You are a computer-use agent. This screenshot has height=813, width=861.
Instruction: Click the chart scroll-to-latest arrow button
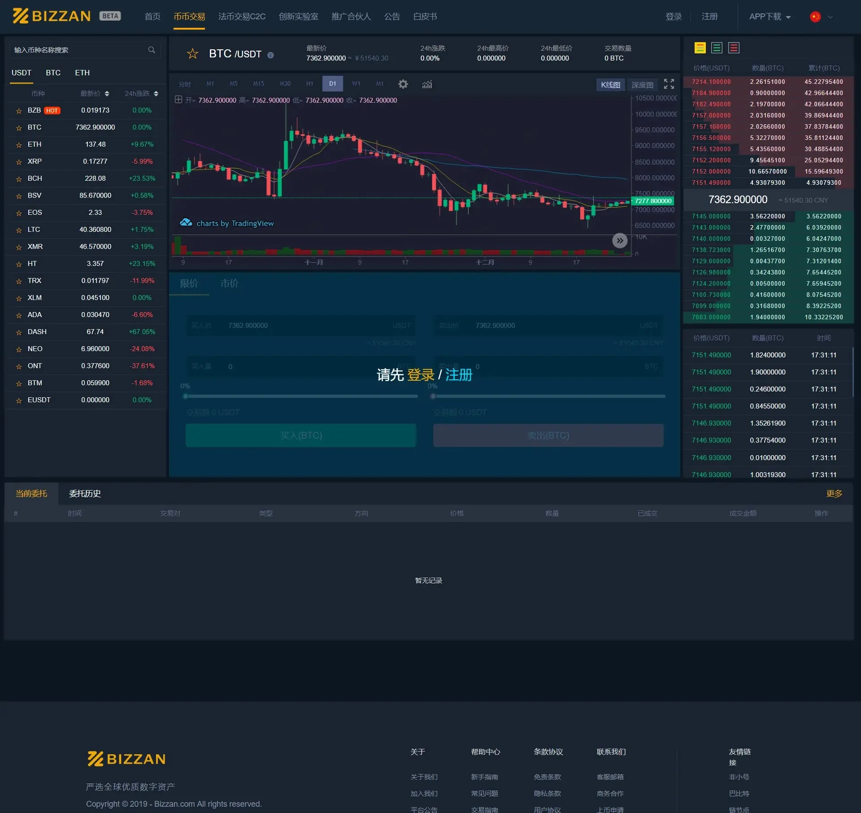coord(619,240)
